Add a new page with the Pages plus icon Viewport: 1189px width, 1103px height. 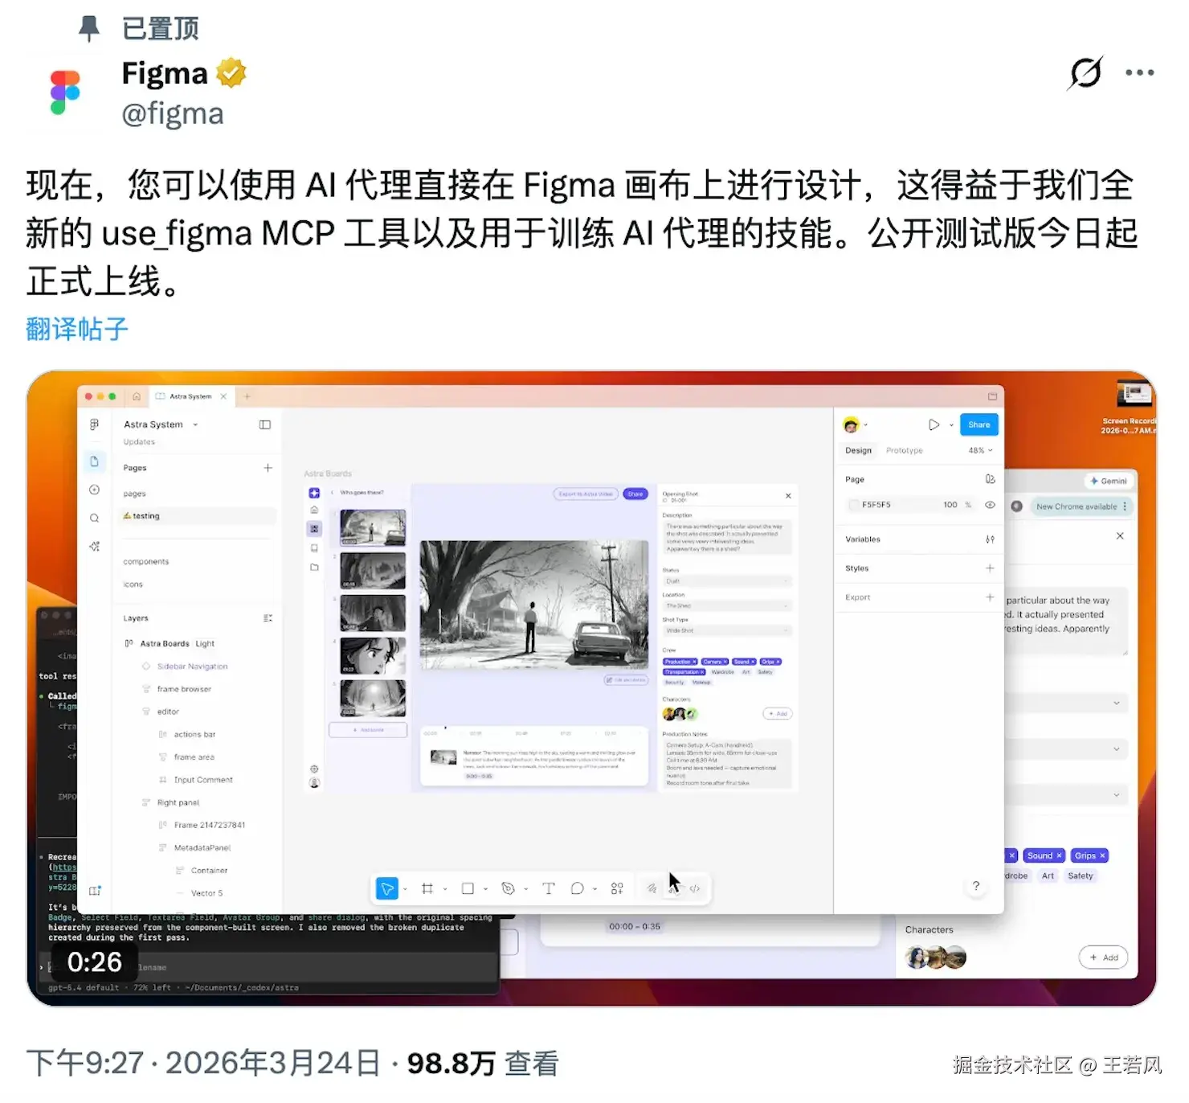(268, 468)
